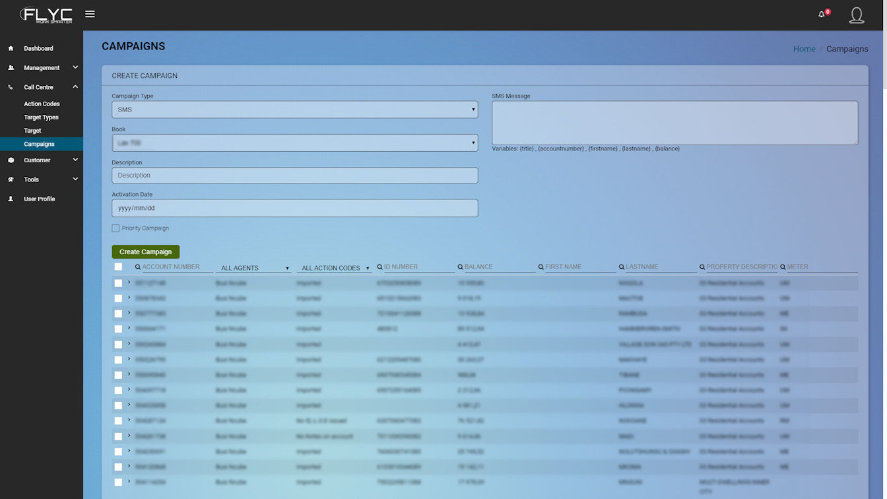Toggle the hamburger sidebar menu
887x499 pixels.
(90, 14)
